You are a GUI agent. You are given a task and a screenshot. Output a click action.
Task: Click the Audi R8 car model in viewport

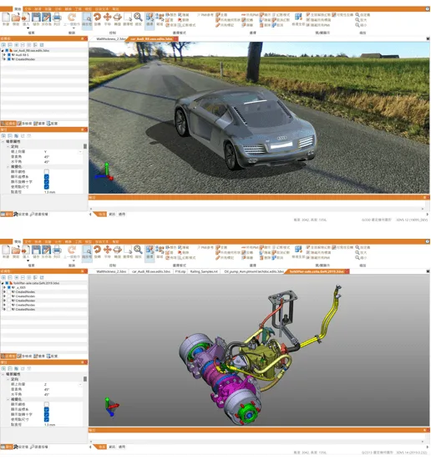point(246,129)
